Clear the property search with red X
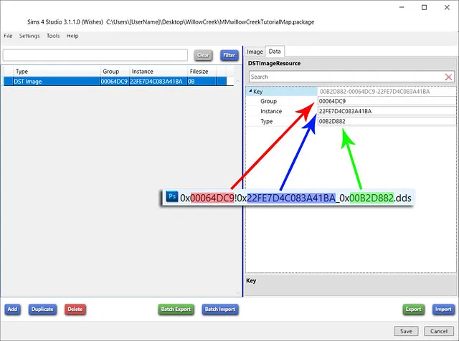 coord(448,77)
